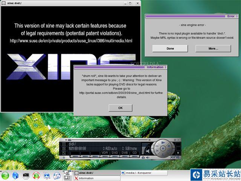This screenshot has width=241, height=181.
Task: Open audio settings with small speaker icon
Action: point(148,158)
